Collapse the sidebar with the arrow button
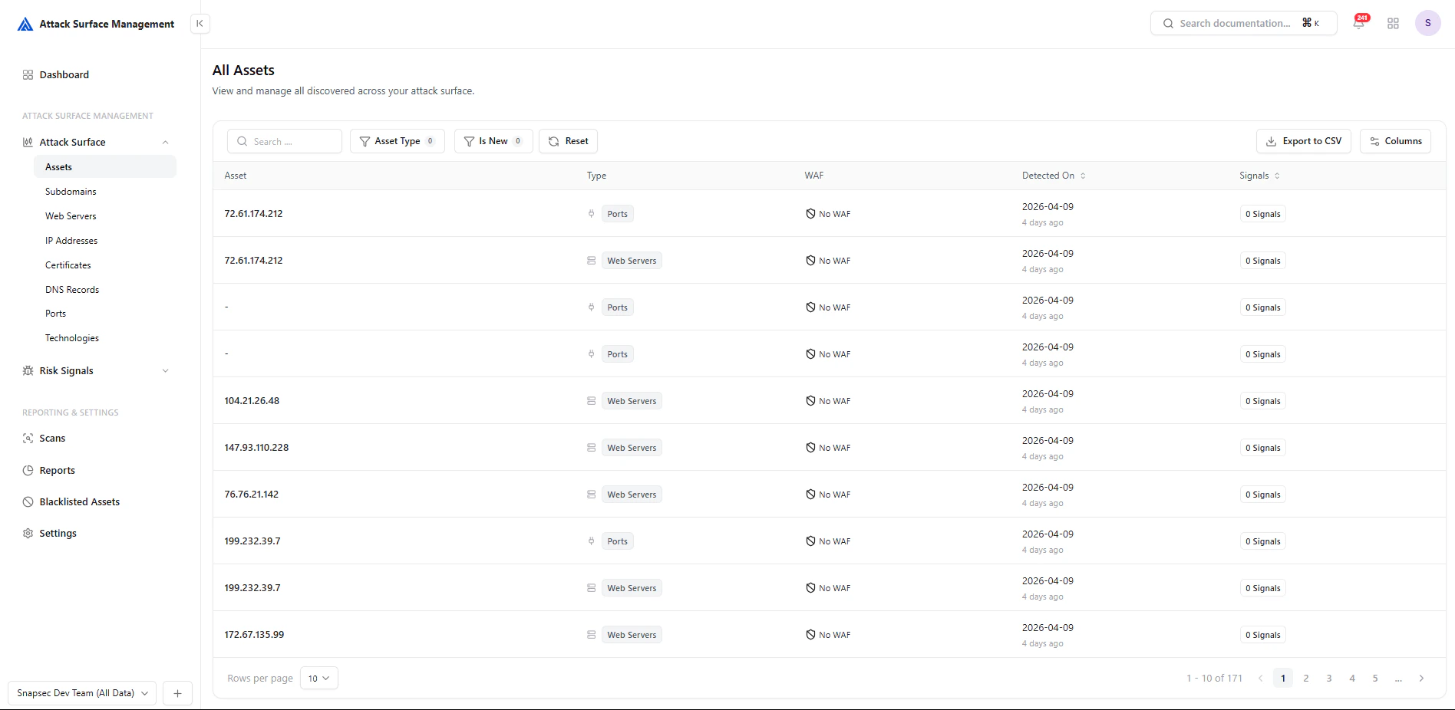Screen dimensions: 1455x710 click(200, 24)
